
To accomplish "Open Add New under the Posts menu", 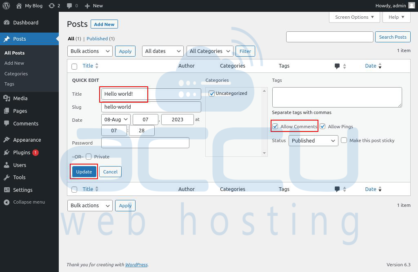I will coord(14,63).
